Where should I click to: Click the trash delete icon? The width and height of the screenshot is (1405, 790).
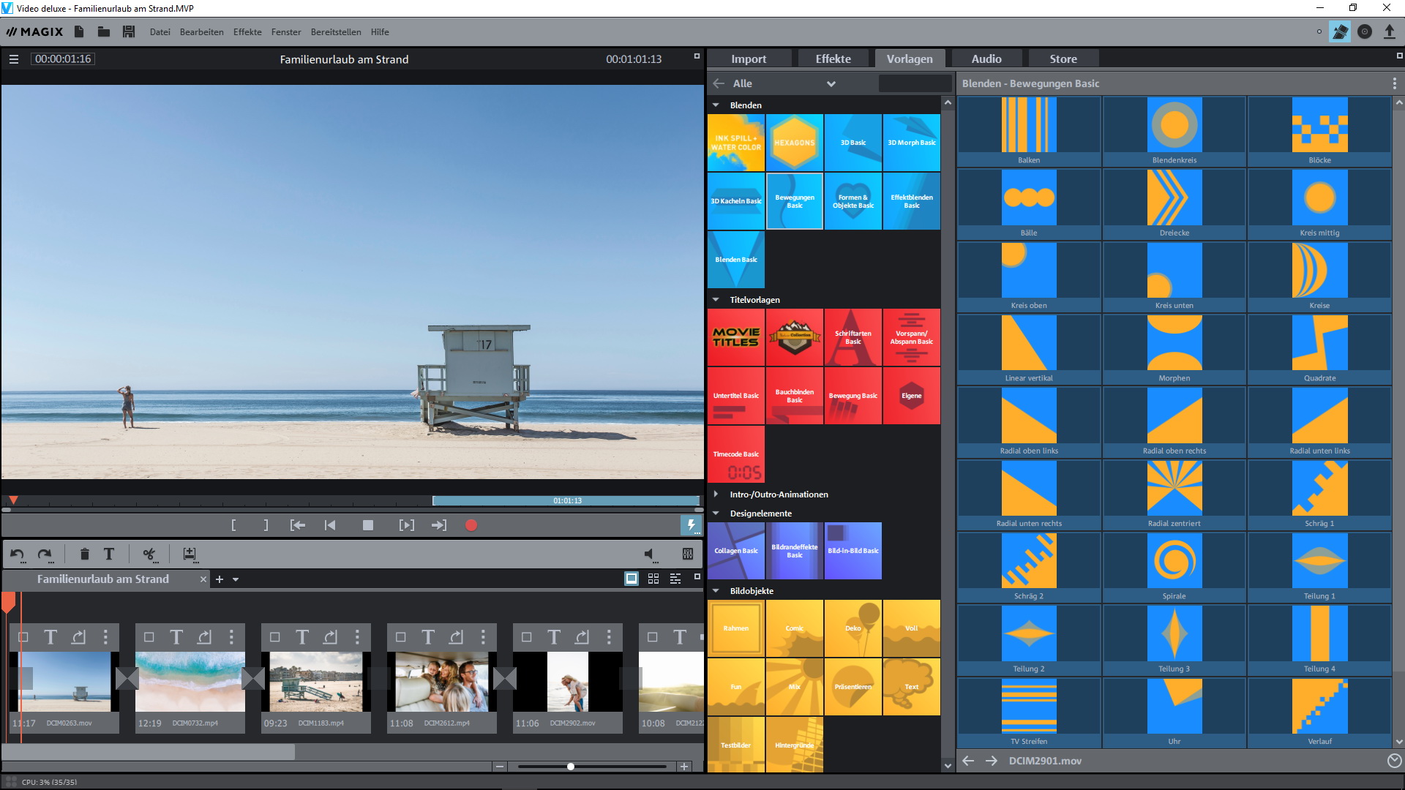pyautogui.click(x=84, y=554)
